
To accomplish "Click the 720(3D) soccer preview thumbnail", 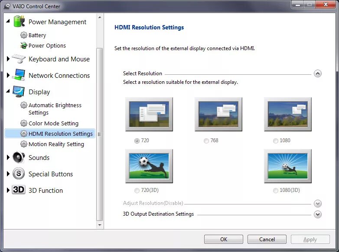I will (x=149, y=166).
